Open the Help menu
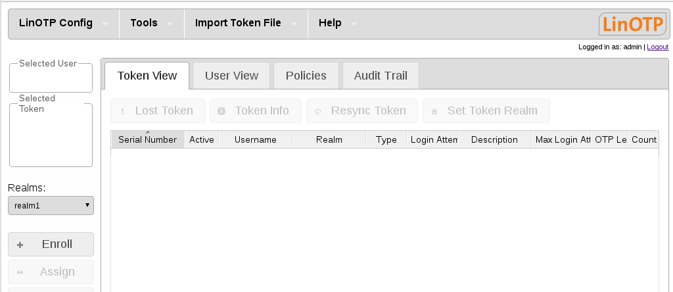This screenshot has width=673, height=292. click(x=337, y=23)
